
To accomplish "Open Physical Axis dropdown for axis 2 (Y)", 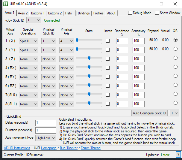I will (x=67, y=50).
